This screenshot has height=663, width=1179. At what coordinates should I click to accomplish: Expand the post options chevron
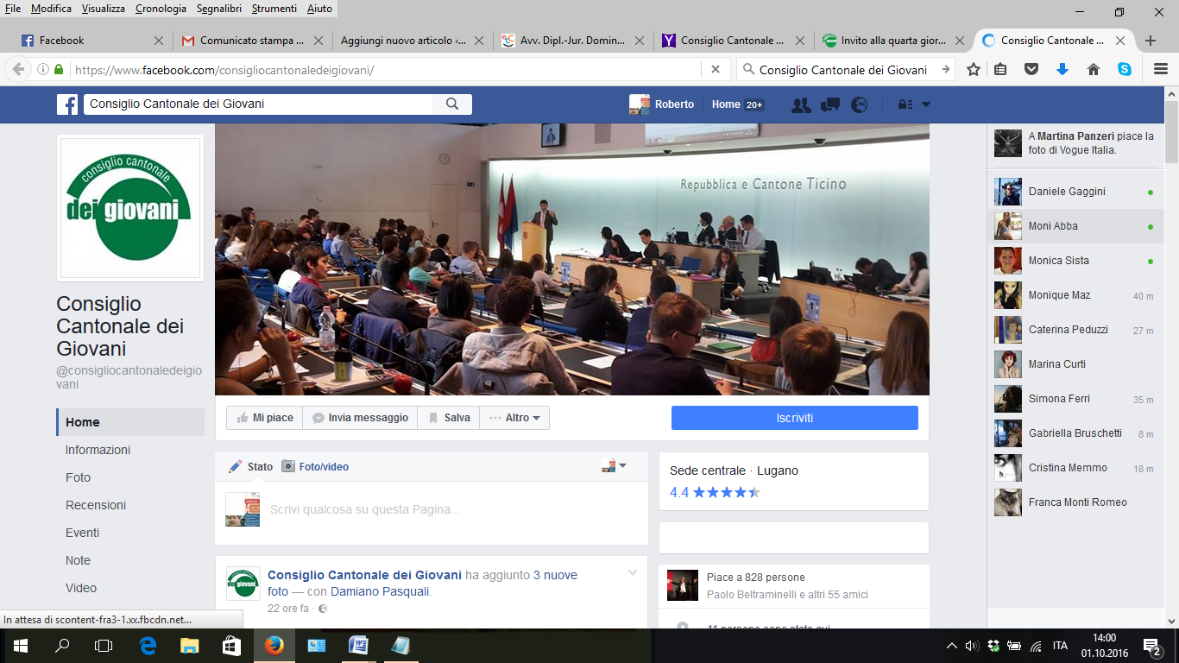coord(633,573)
